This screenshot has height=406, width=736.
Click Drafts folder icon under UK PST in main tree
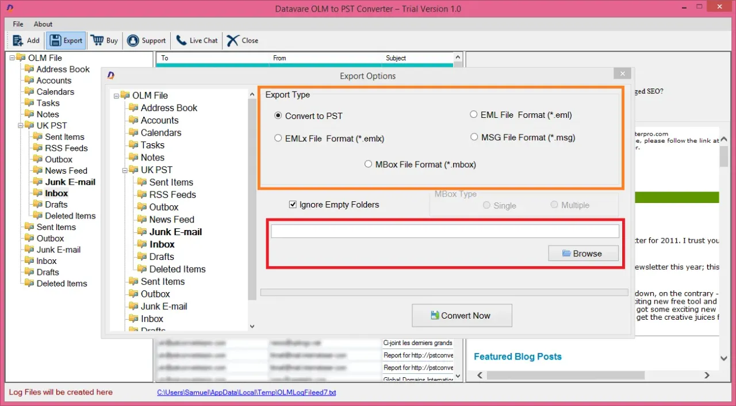click(38, 204)
